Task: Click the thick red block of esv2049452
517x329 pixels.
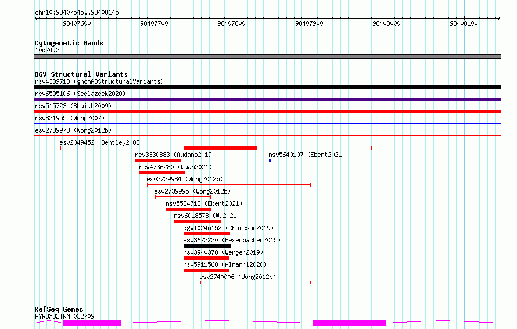Action: click(x=220, y=148)
